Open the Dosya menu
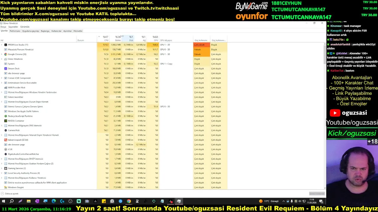This screenshot has height=212, width=378. tap(3, 27)
